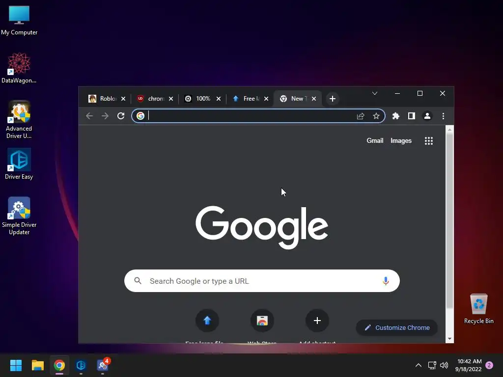This screenshot has height=377, width=503.
Task: Click the scrollbar up arrow
Action: coord(449,130)
